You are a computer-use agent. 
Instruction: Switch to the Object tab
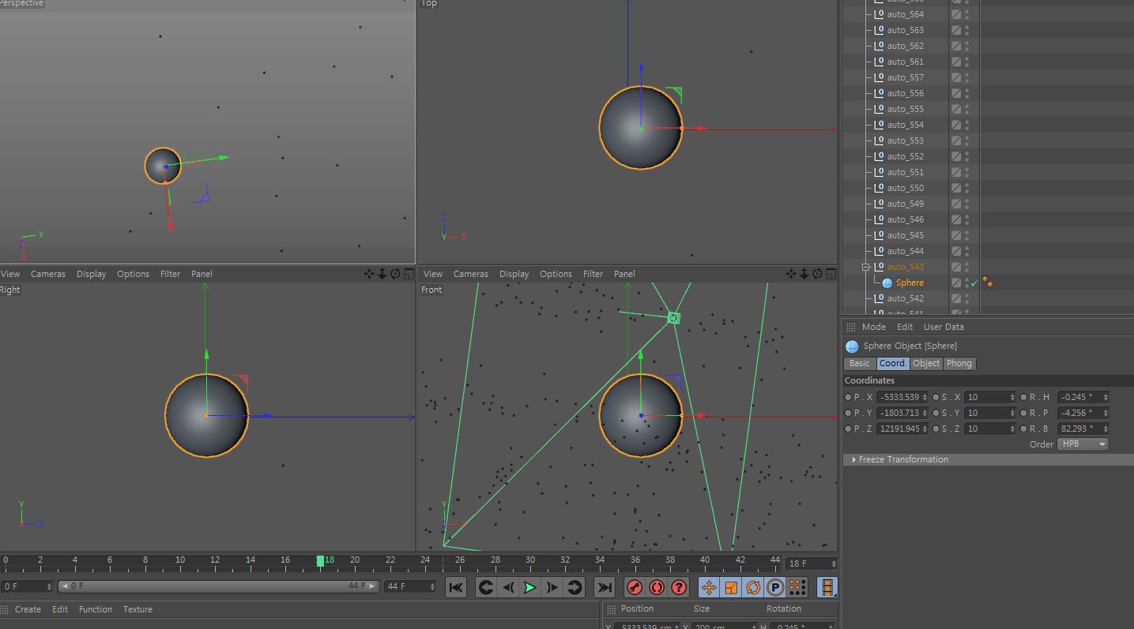tap(926, 363)
